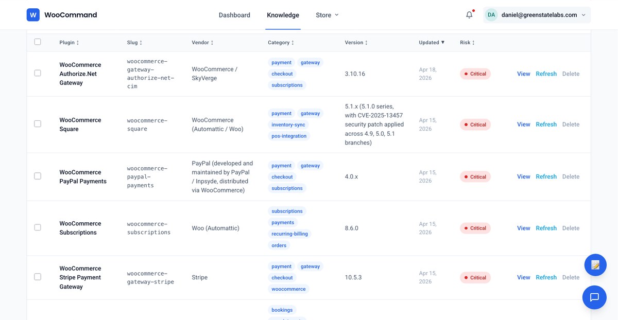Sort by Vendor column arrows

coord(212,43)
